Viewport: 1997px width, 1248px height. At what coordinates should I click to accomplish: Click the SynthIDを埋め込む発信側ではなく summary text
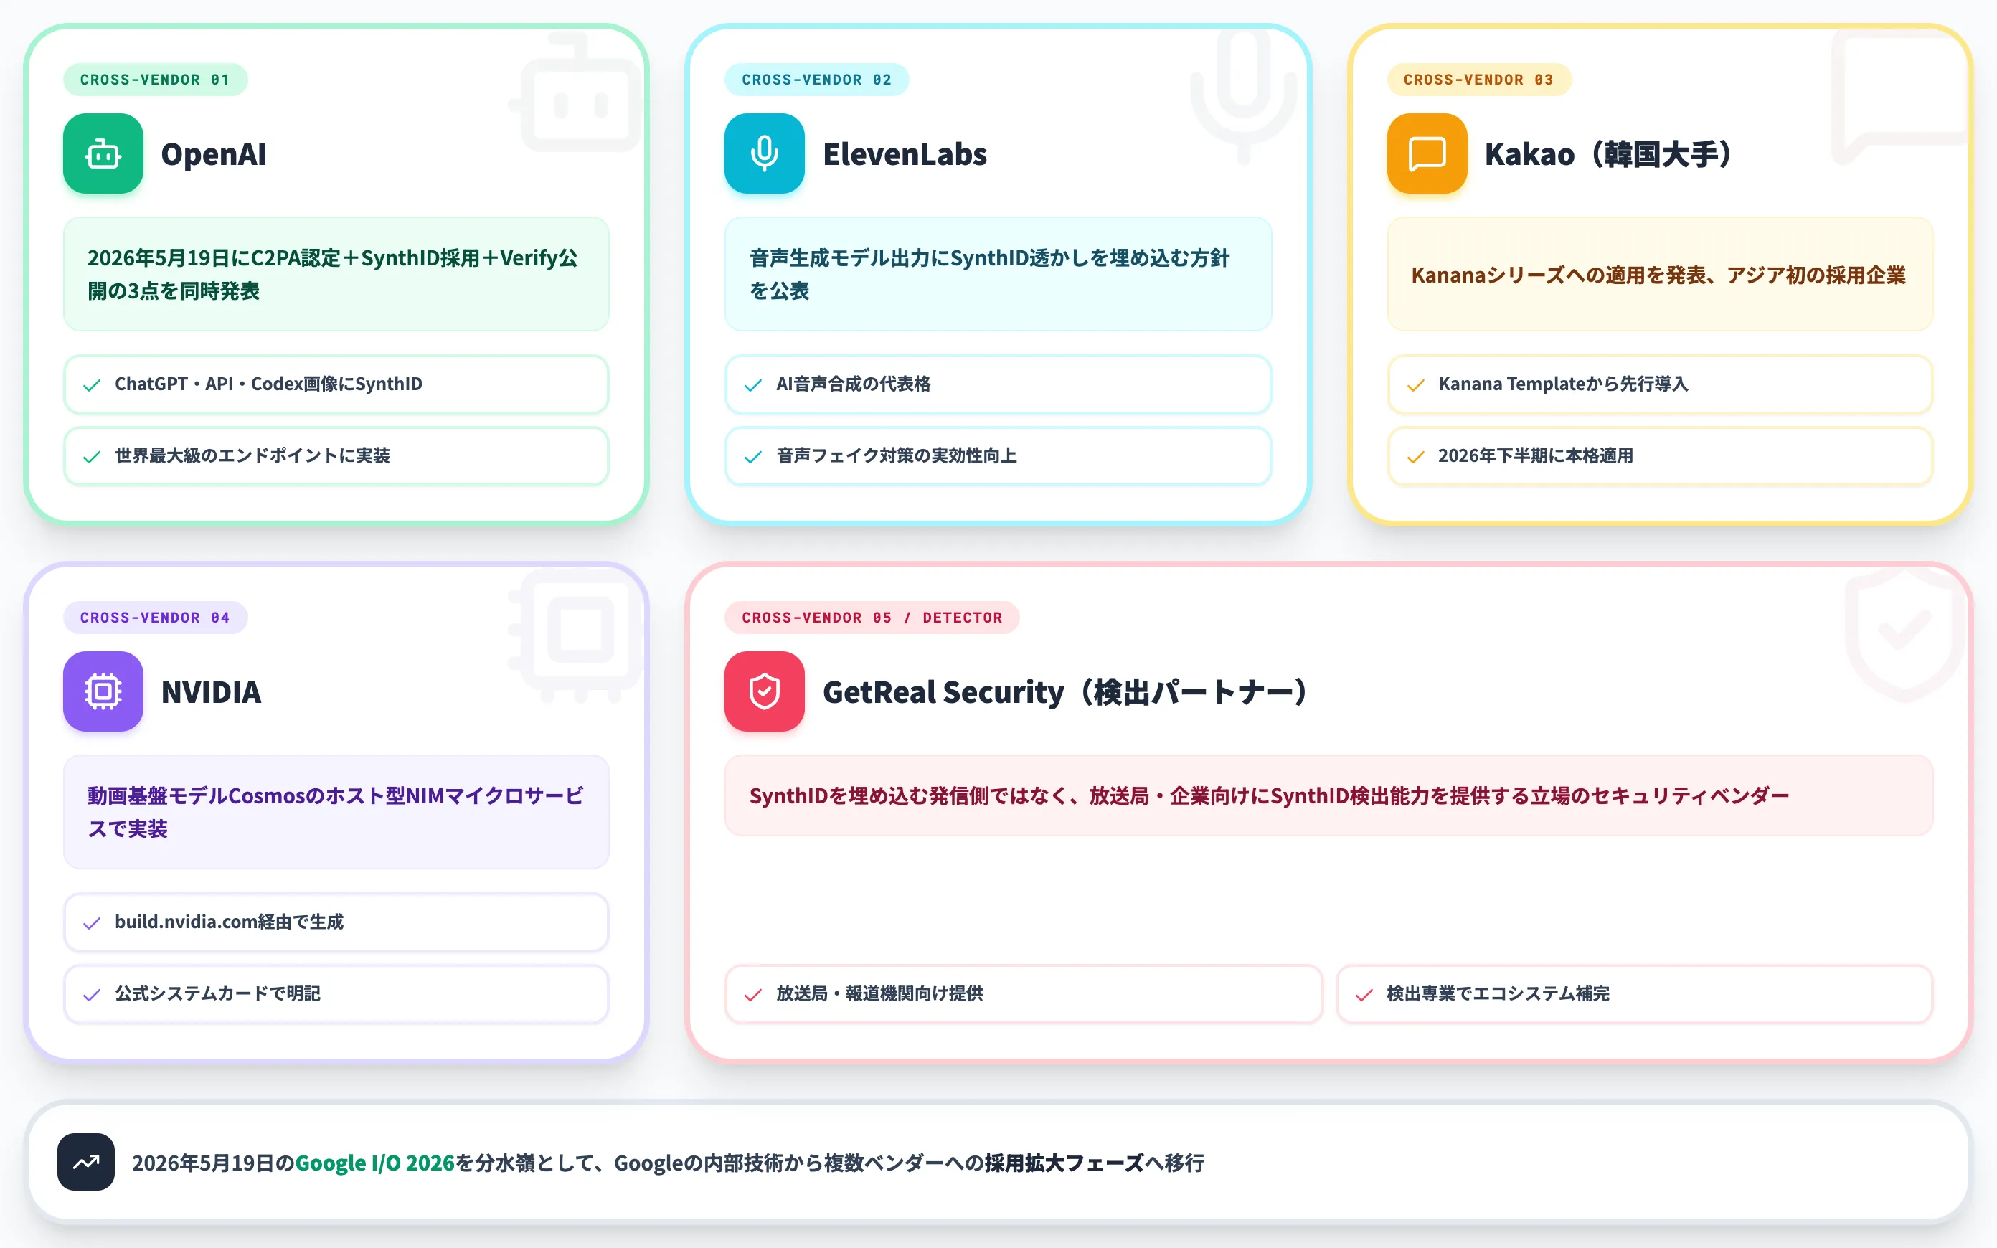coord(1269,795)
